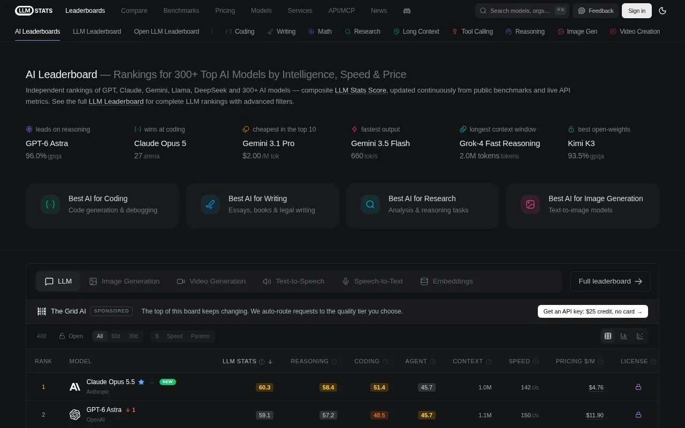Click the Best AI for Coding card icon

coord(50,204)
